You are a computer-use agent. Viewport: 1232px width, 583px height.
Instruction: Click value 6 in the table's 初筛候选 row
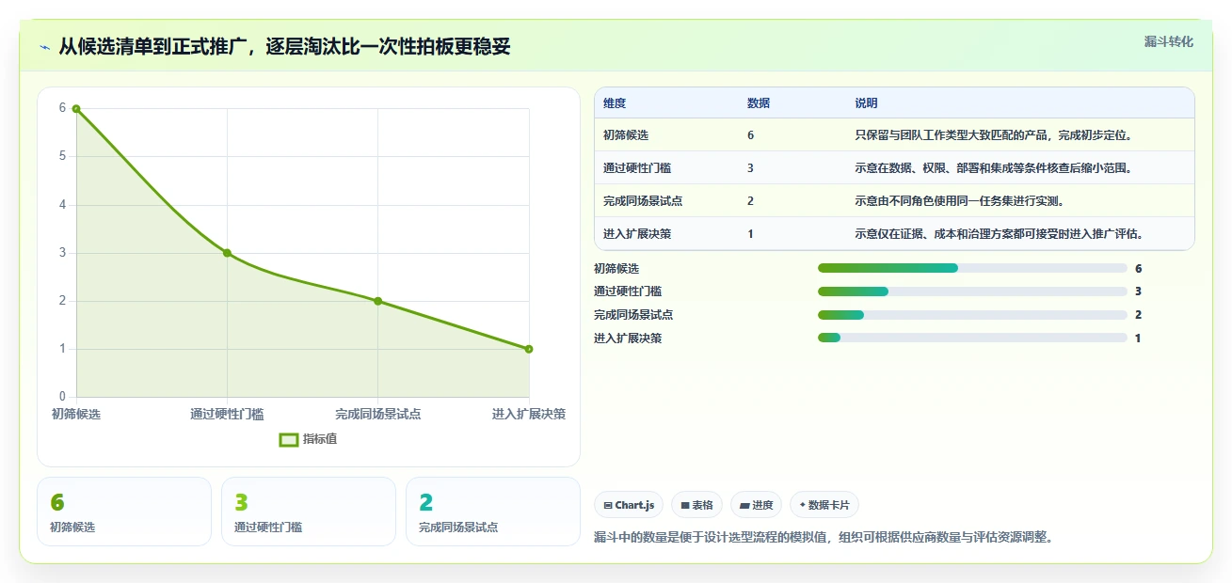(750, 135)
